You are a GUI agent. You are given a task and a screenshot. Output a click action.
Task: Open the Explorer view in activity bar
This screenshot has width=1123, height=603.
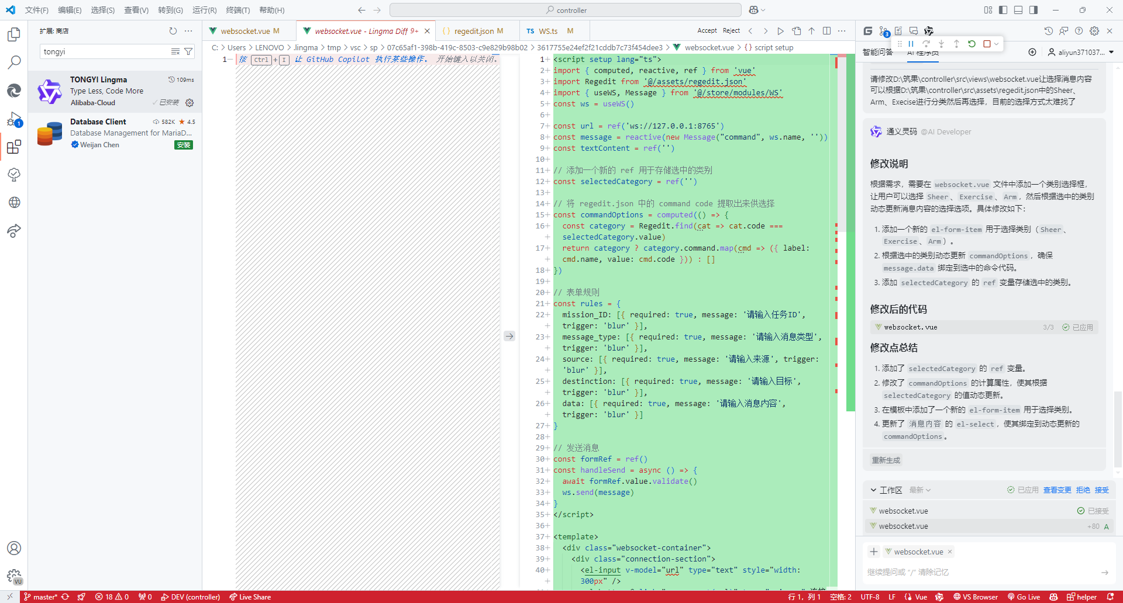[x=14, y=34]
